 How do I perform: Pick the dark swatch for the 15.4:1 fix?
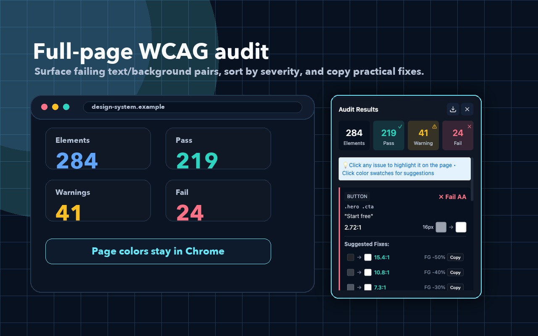351,257
